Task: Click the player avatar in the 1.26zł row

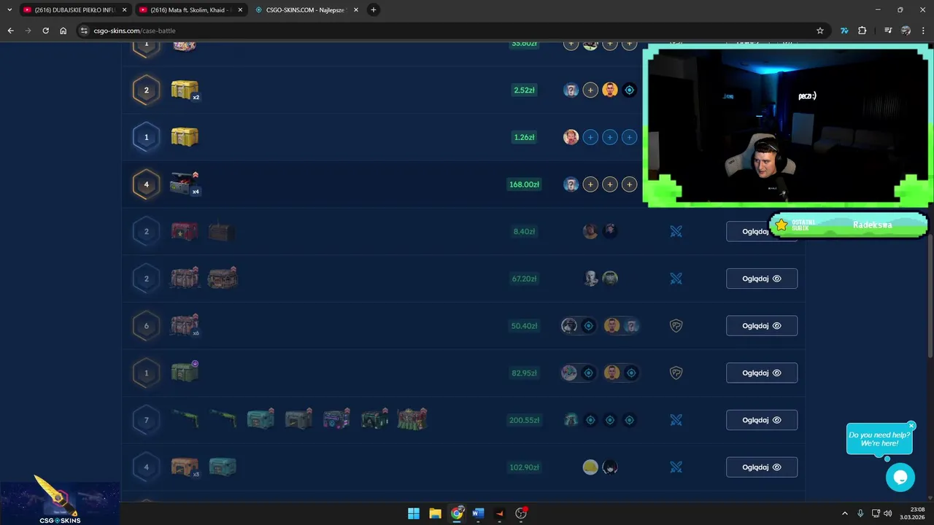Action: (571, 137)
